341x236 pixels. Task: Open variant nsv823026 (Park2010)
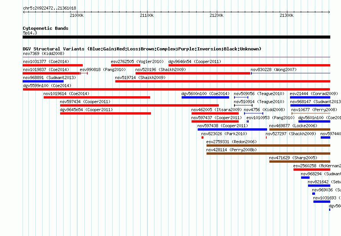pos(224,134)
